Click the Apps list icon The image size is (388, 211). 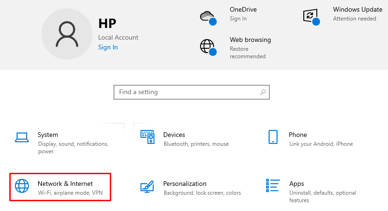[x=273, y=186]
